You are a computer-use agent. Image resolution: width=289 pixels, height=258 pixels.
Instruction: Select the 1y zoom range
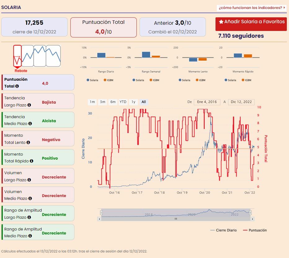(x=133, y=102)
